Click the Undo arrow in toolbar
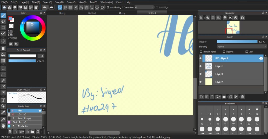This screenshot has height=139, width=268. (44, 7)
